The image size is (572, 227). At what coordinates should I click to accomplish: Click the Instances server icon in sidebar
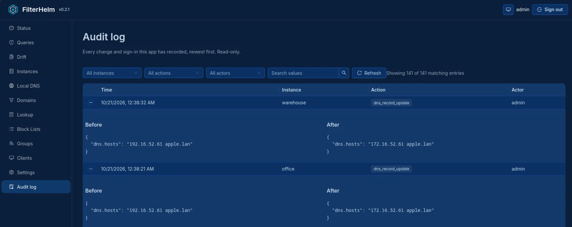11,71
